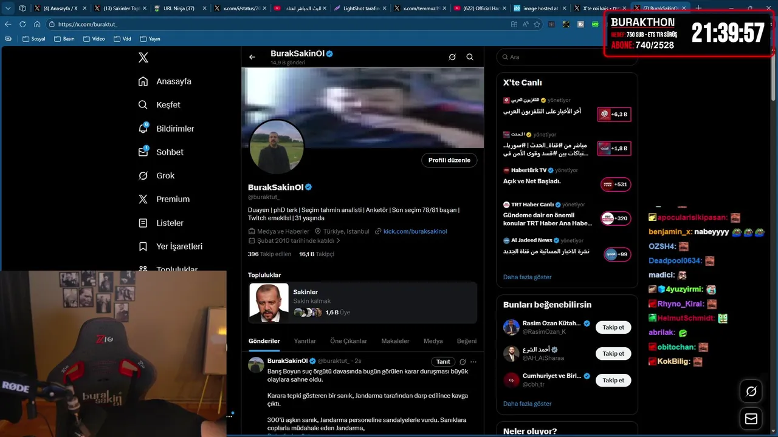
Task: Select the Gönderiler tab
Action: 264,341
